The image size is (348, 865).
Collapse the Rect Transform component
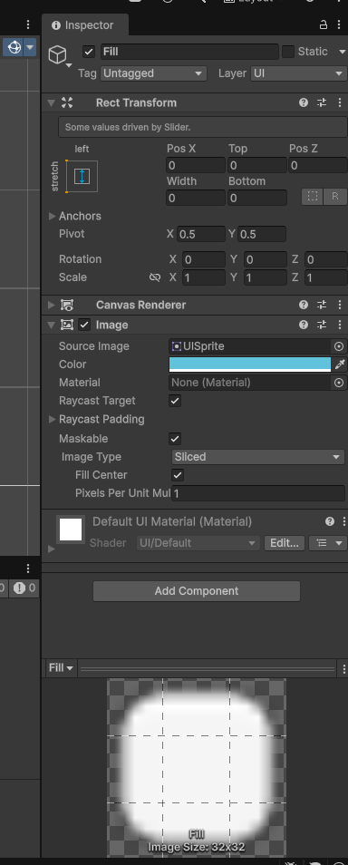(52, 102)
